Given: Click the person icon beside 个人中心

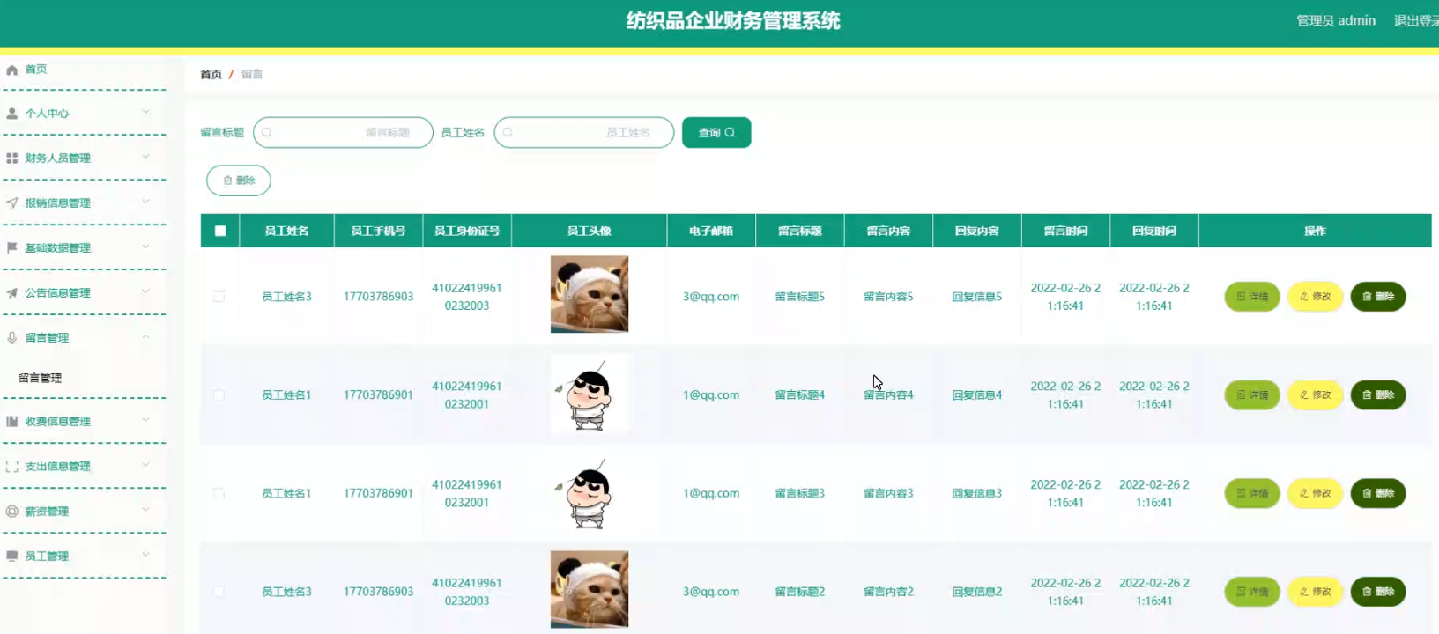Looking at the screenshot, I should [x=12, y=114].
